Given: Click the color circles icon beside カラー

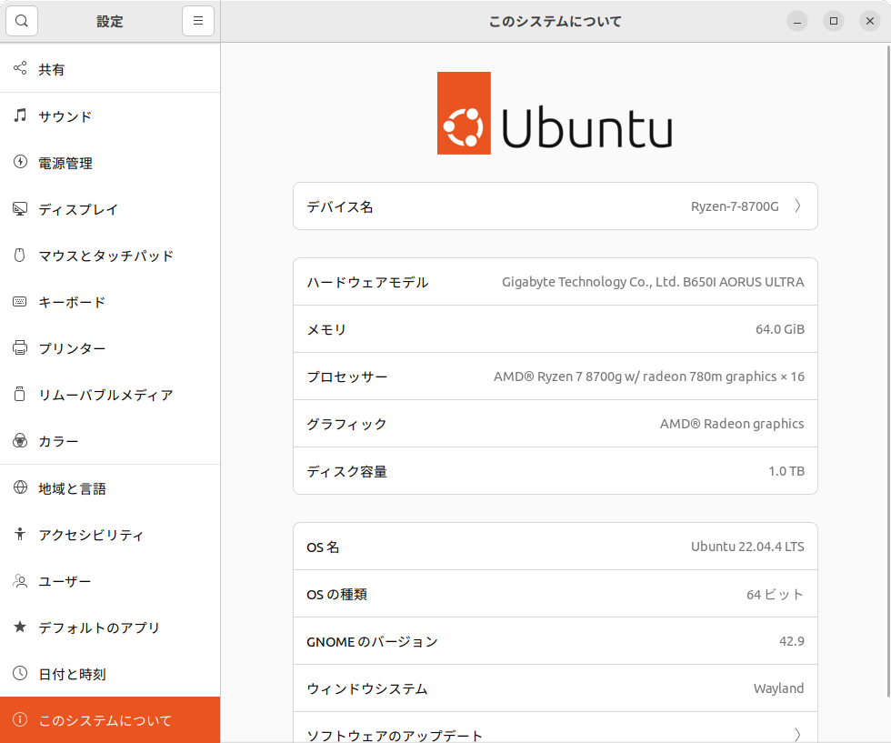Looking at the screenshot, I should point(20,440).
